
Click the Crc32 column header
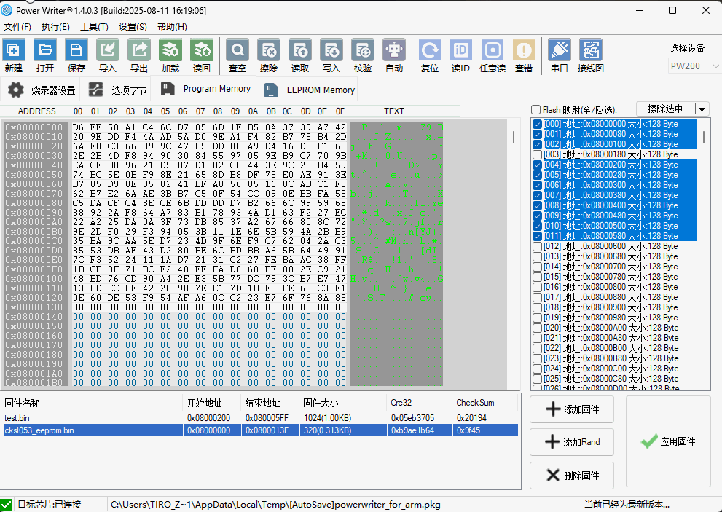[x=419, y=403]
